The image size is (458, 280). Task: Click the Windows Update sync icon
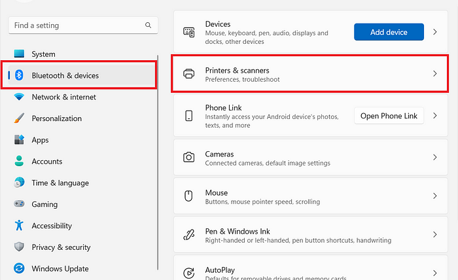click(x=19, y=268)
